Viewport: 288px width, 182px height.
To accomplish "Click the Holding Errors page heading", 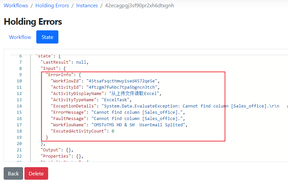I will tap(33, 22).
